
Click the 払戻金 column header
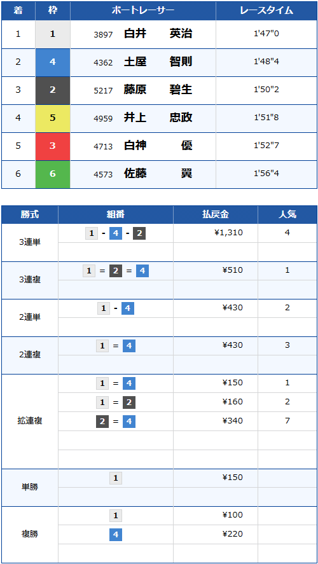(216, 215)
